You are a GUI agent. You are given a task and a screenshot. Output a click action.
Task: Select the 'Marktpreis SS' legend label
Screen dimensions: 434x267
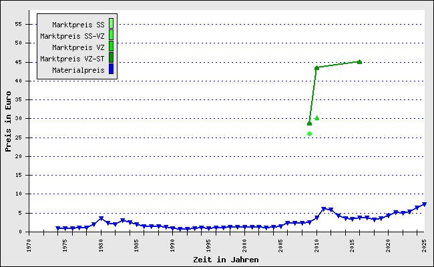click(78, 25)
